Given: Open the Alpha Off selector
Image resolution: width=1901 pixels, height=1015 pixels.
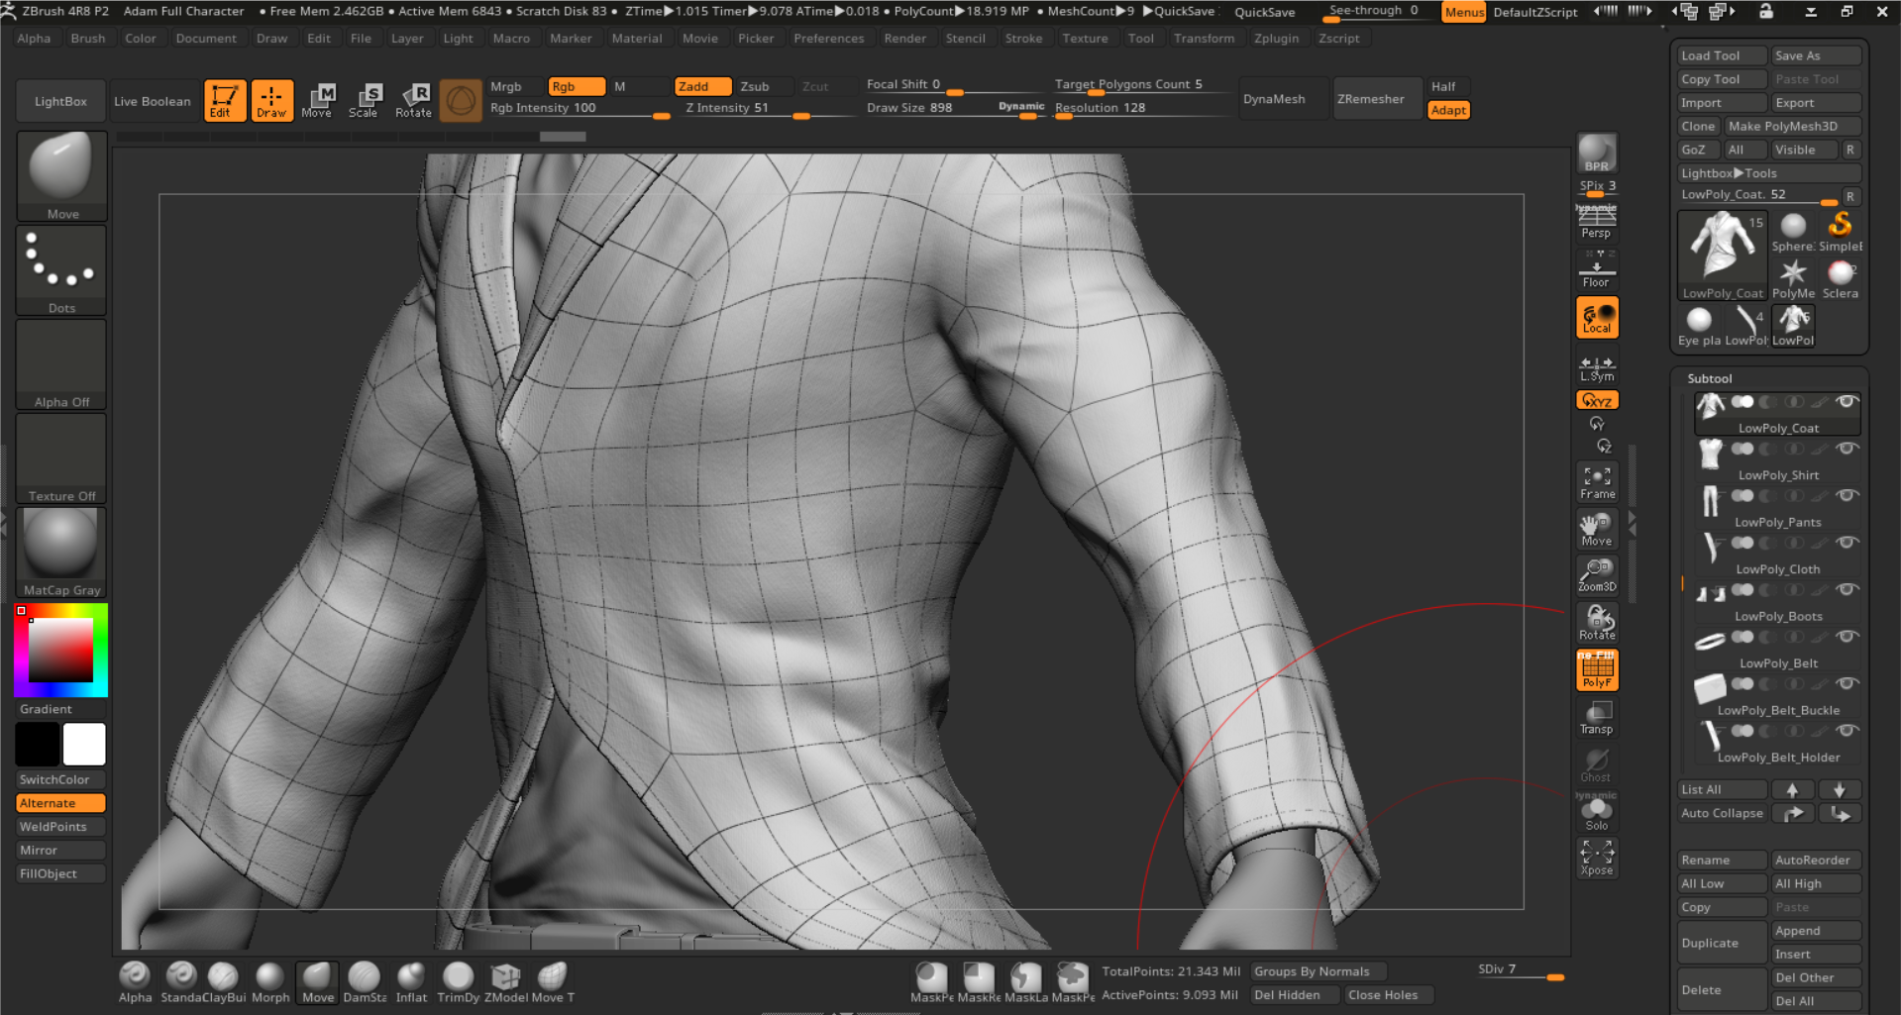Looking at the screenshot, I should pyautogui.click(x=61, y=364).
